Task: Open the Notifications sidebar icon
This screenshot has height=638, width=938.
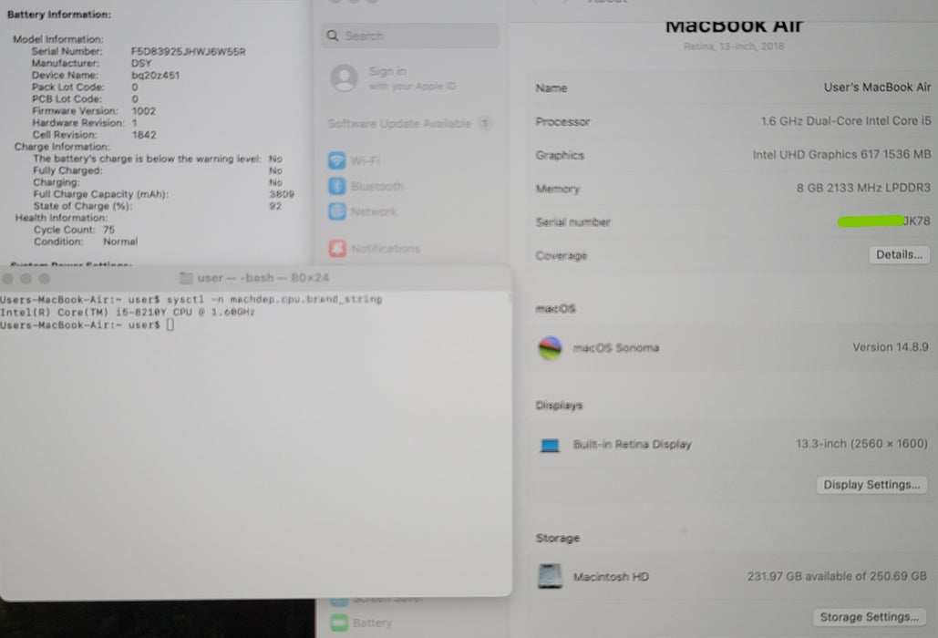Action: tap(337, 248)
